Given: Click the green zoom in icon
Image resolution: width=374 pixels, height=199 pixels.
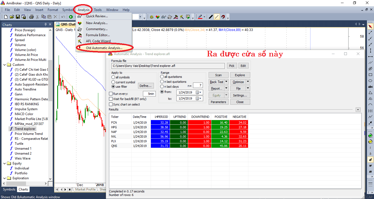Looking at the screenshot, I should tap(370, 136).
